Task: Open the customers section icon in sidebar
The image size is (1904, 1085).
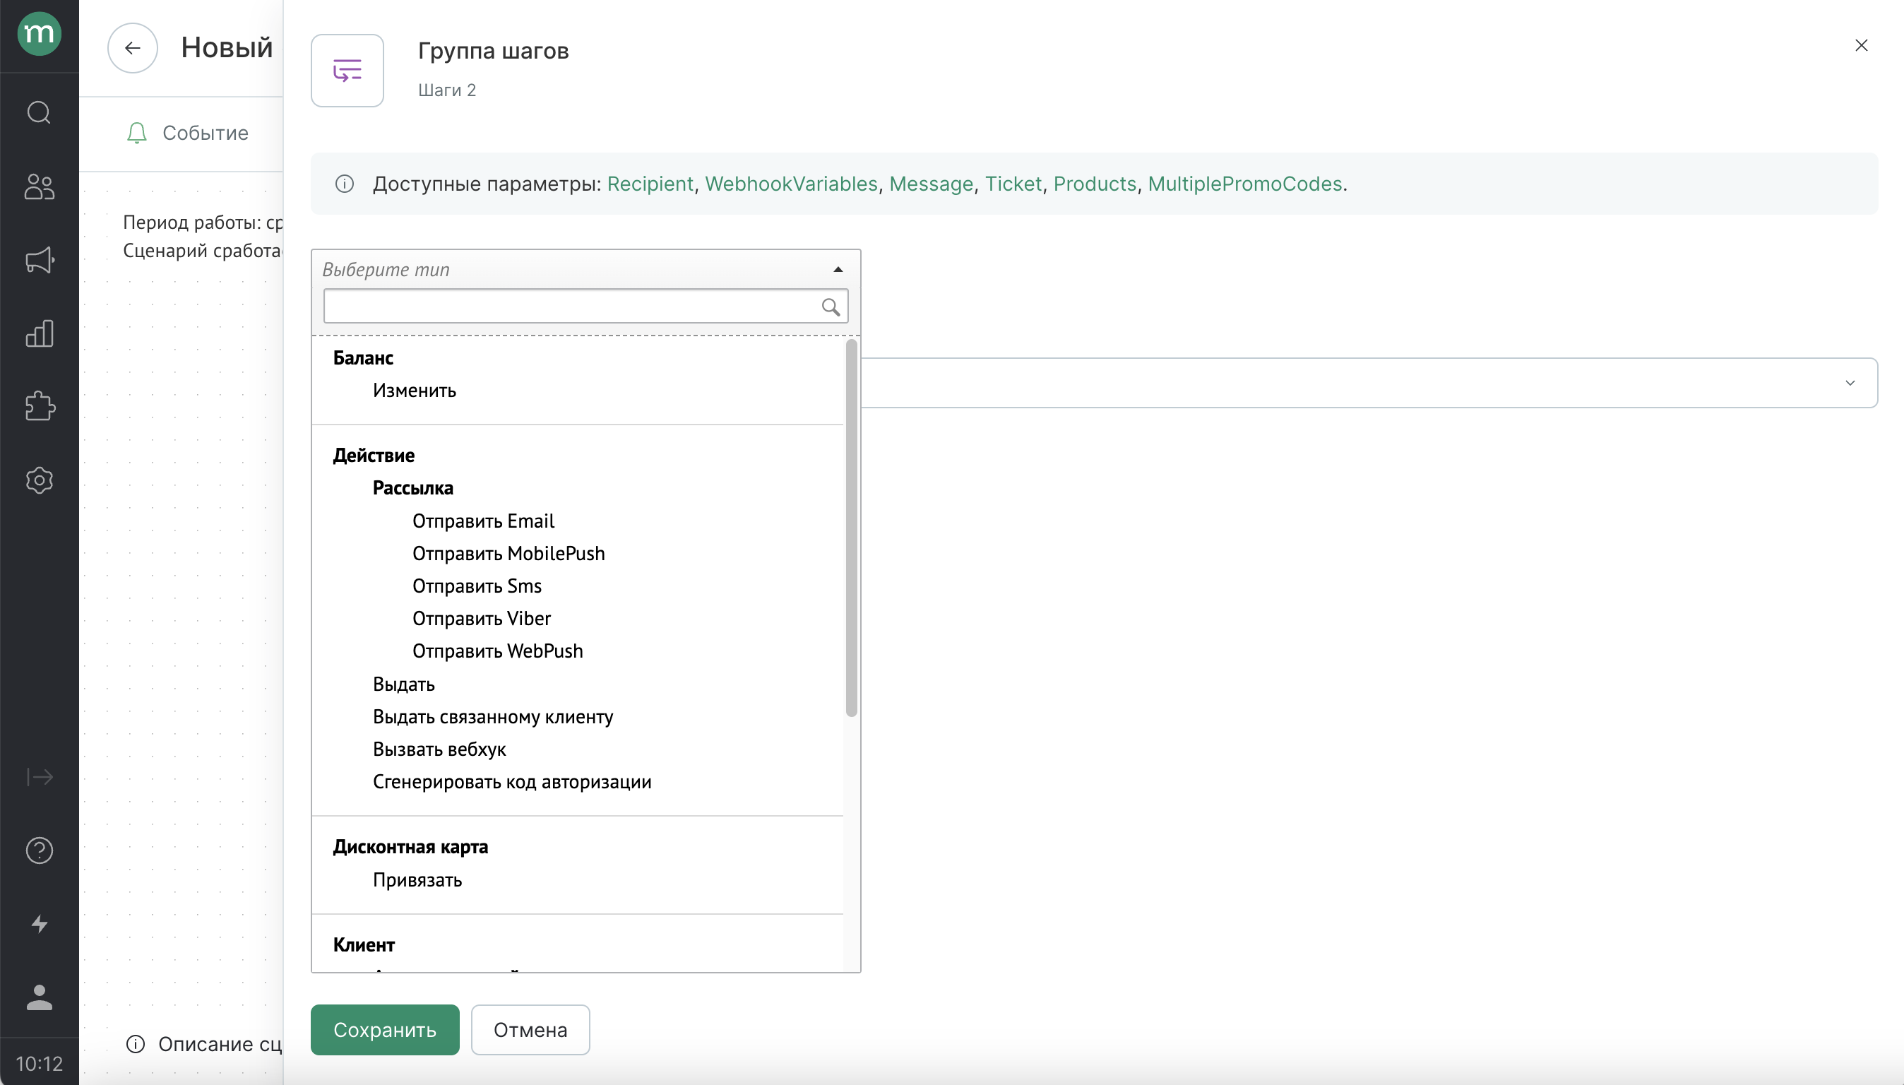Action: coord(39,186)
